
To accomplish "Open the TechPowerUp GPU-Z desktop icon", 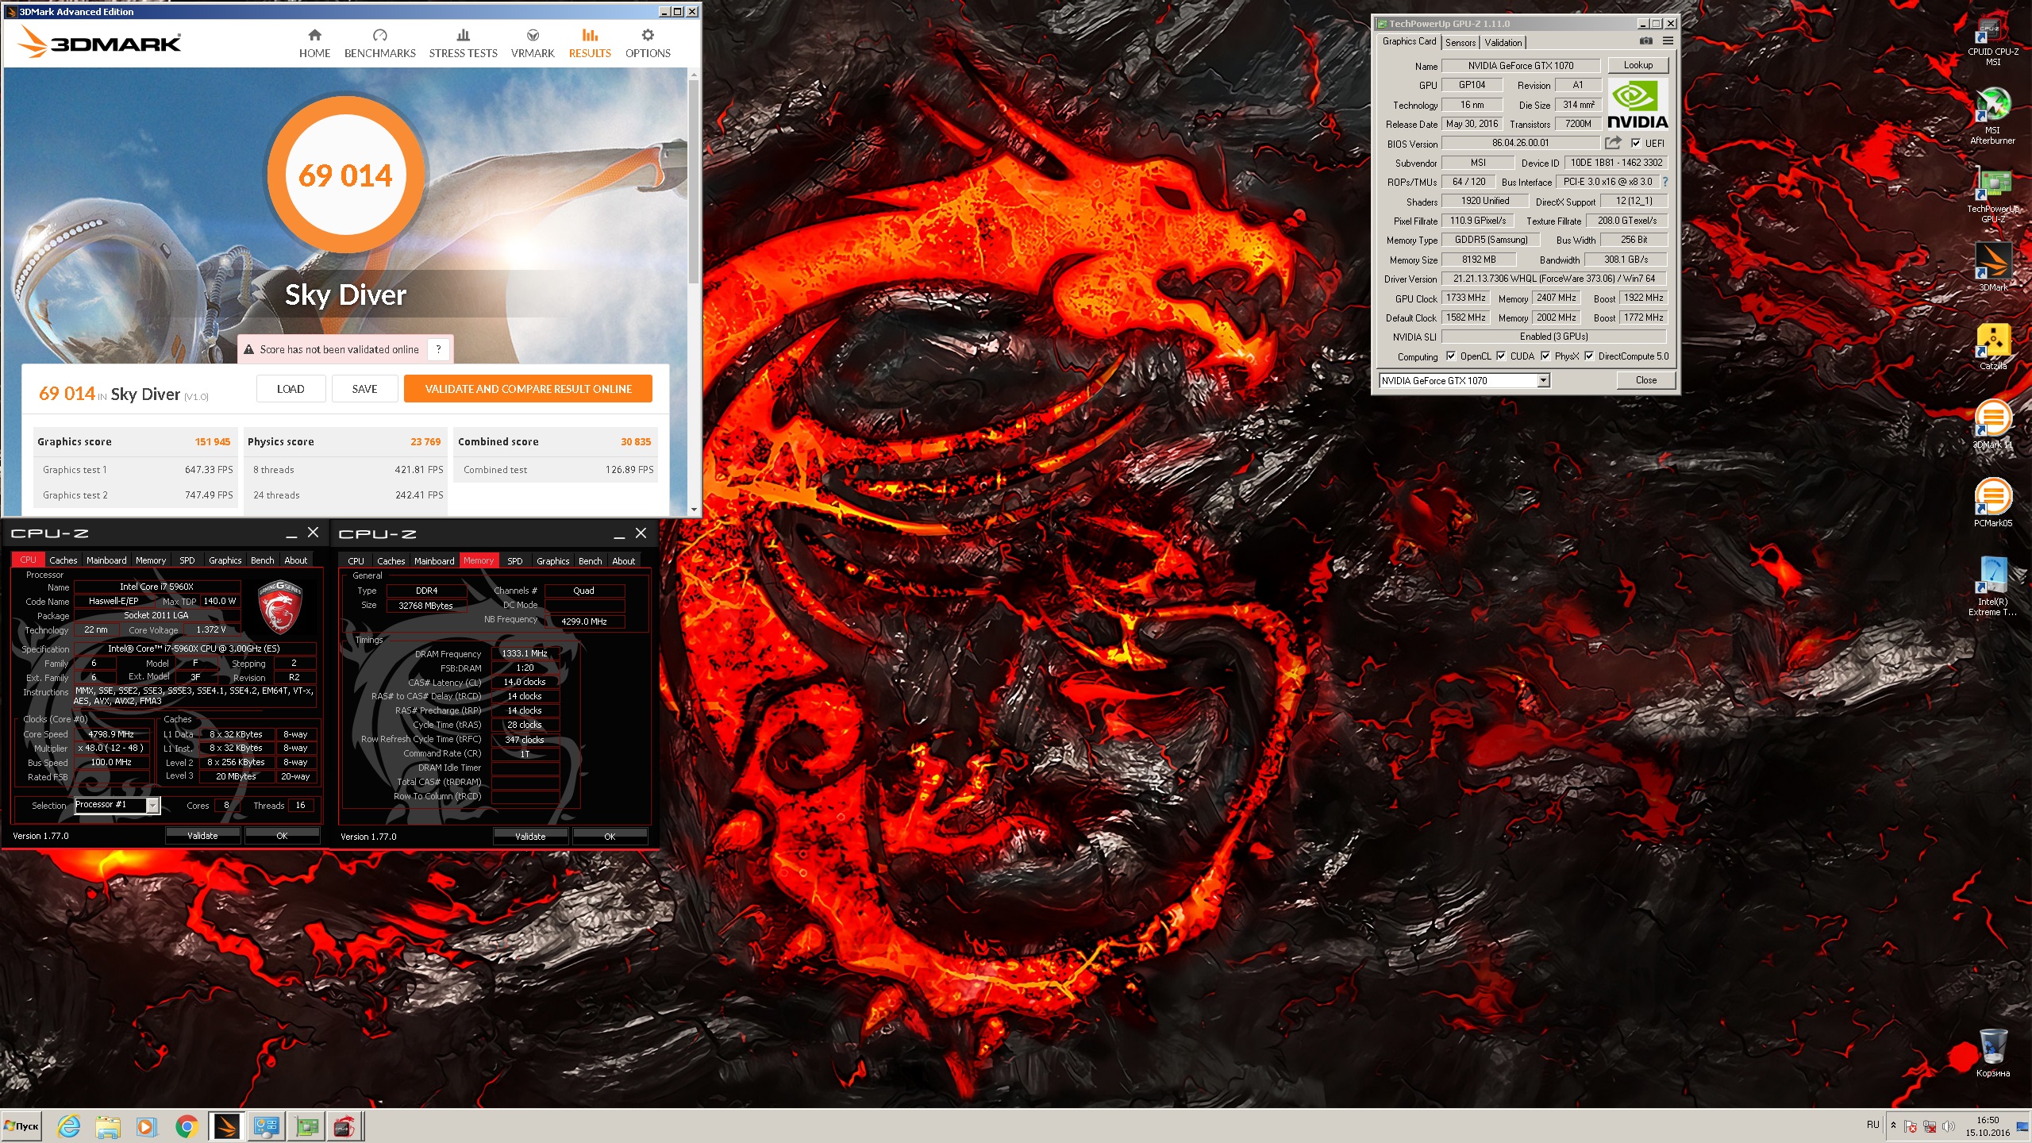I will 1992,195.
